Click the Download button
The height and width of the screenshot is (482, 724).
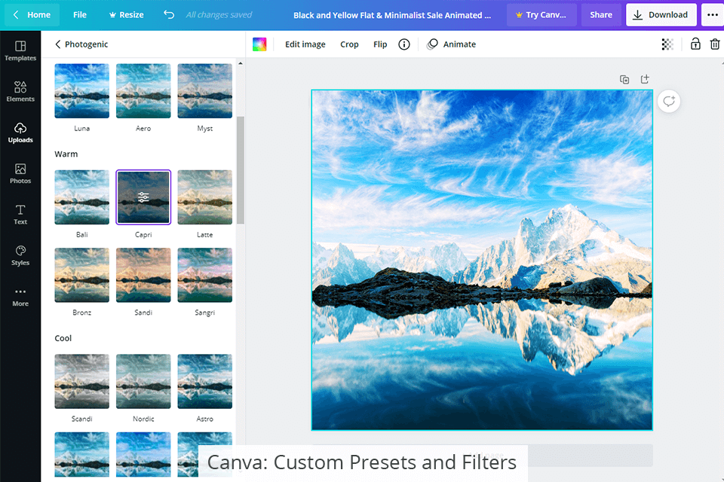click(661, 15)
